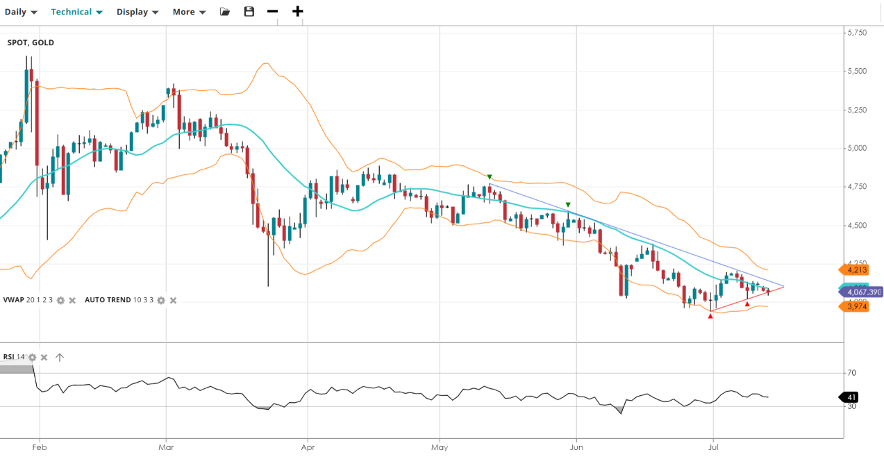884x457 pixels.
Task: Click the Feb label on time axis
Action: 39,449
